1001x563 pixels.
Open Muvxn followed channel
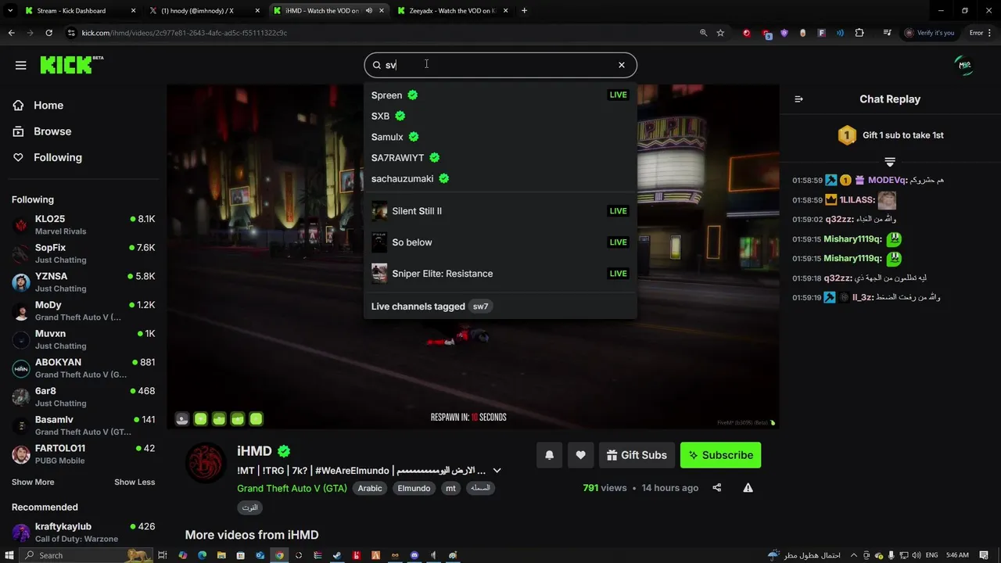click(x=83, y=339)
